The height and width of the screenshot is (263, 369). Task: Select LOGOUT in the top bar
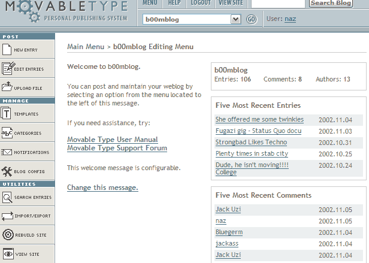point(201,3)
